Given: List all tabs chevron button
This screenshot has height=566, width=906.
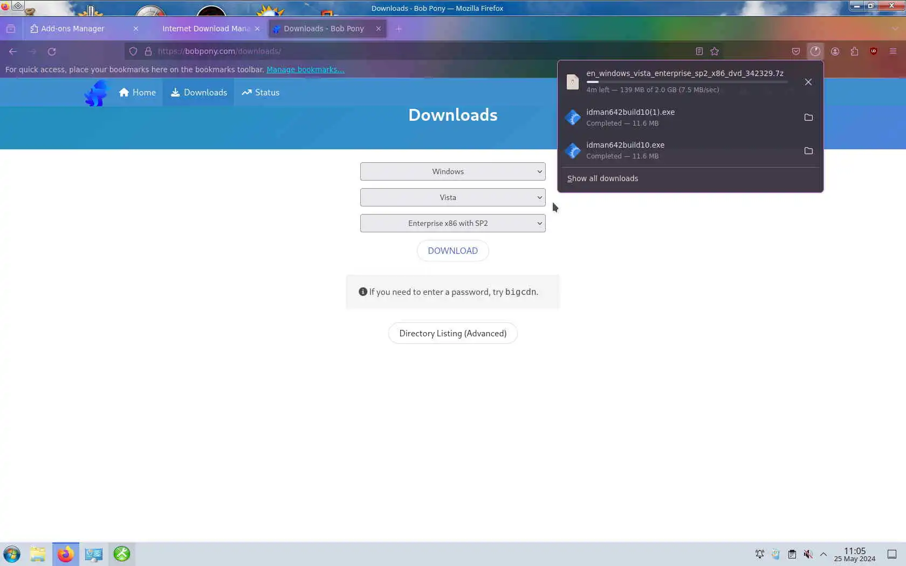Looking at the screenshot, I should coord(895,29).
